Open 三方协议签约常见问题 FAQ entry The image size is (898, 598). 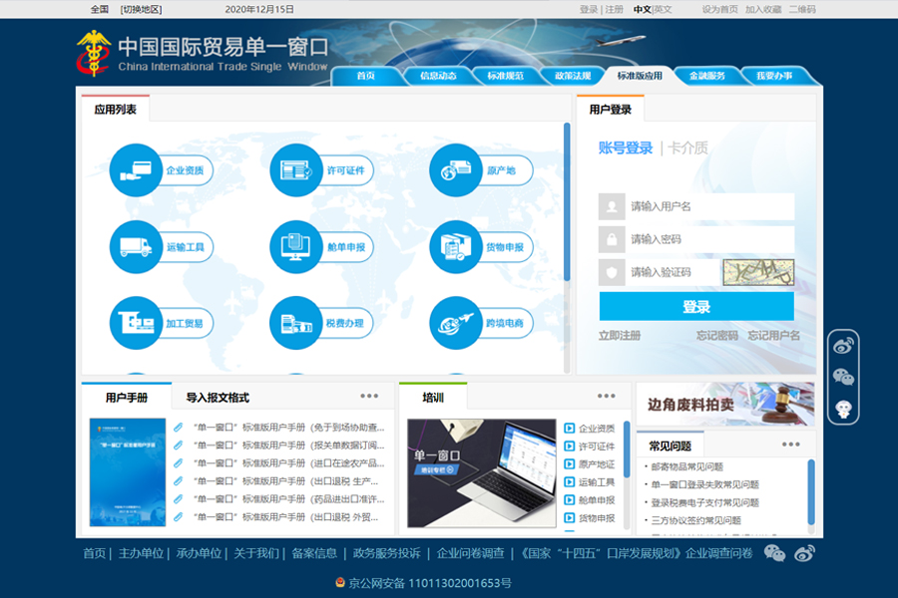695,520
